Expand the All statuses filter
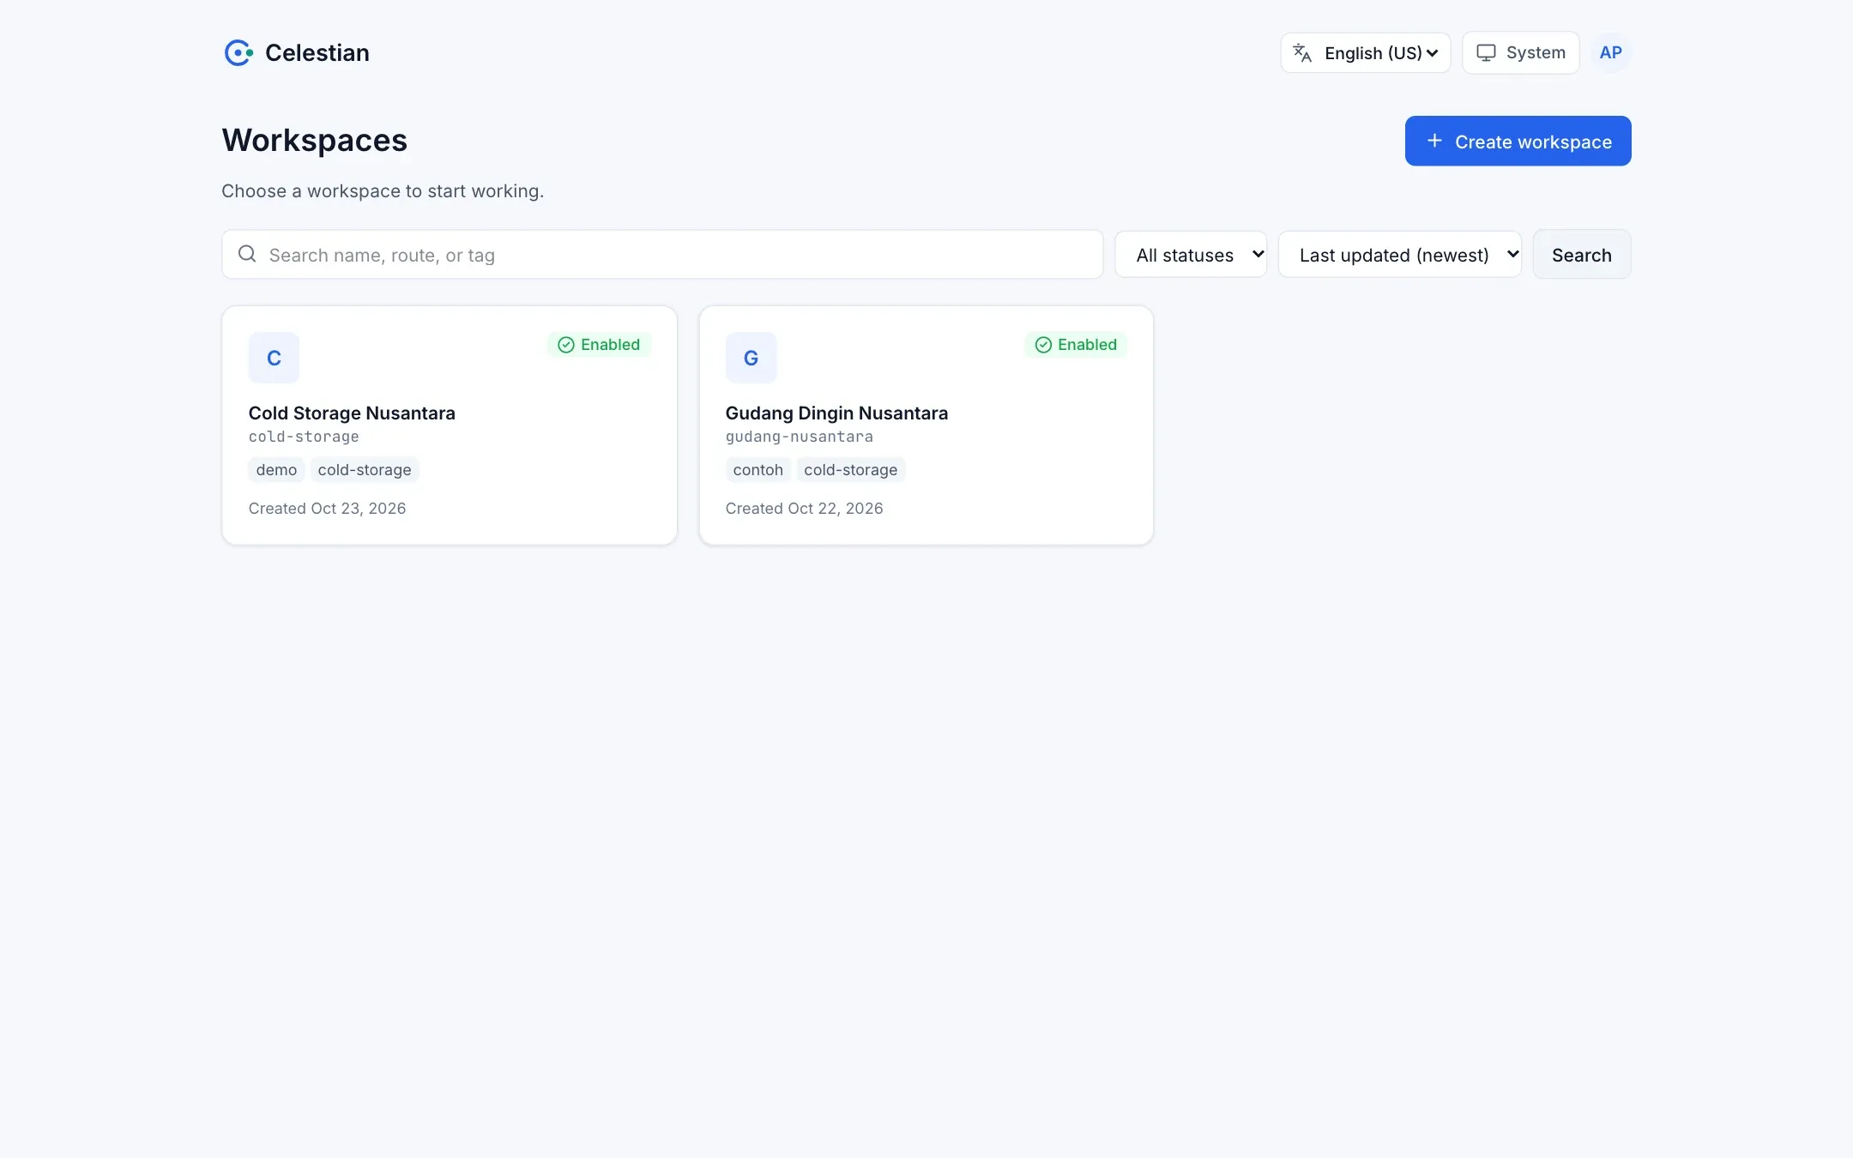Viewport: 1853px width, 1158px height. tap(1191, 254)
